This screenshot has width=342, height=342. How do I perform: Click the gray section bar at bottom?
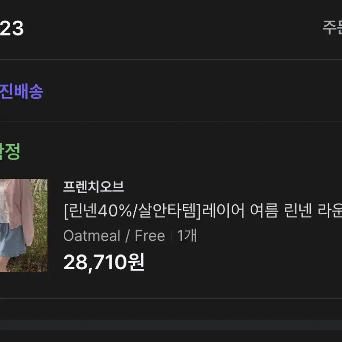coord(171,325)
